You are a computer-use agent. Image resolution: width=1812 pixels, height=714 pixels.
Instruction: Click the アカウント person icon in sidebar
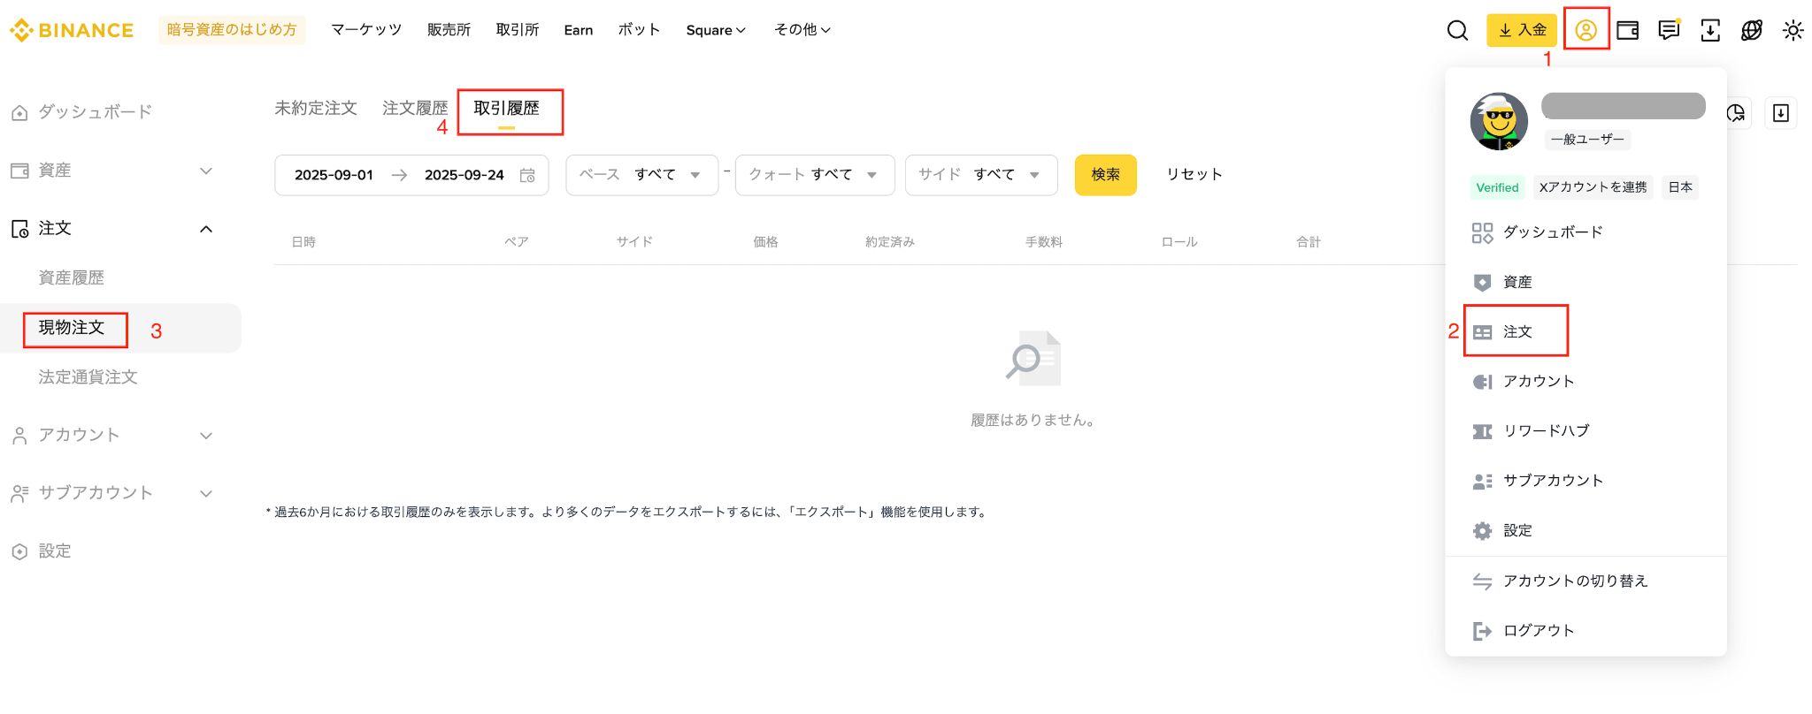tap(19, 436)
